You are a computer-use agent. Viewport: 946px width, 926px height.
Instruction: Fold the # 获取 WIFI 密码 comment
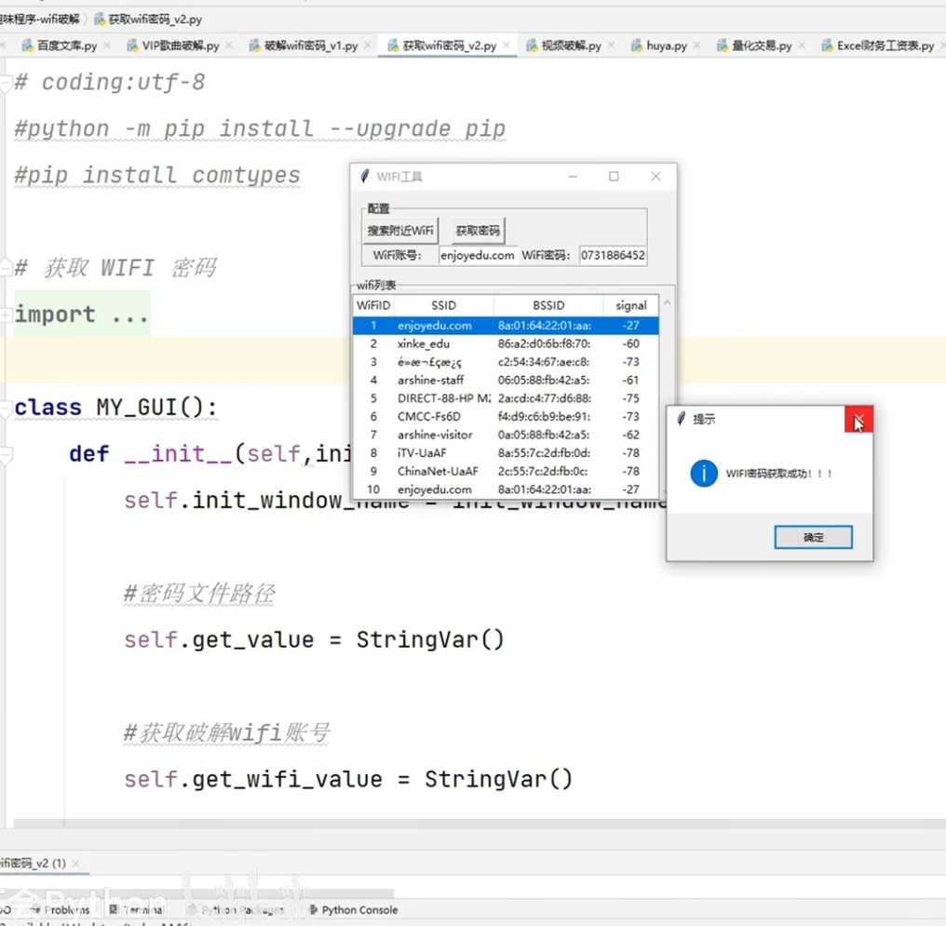pyautogui.click(x=6, y=266)
